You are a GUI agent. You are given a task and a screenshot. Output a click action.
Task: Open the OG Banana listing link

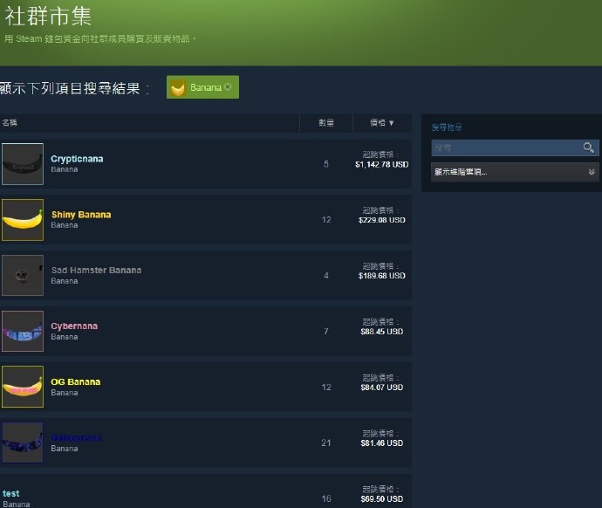point(76,382)
